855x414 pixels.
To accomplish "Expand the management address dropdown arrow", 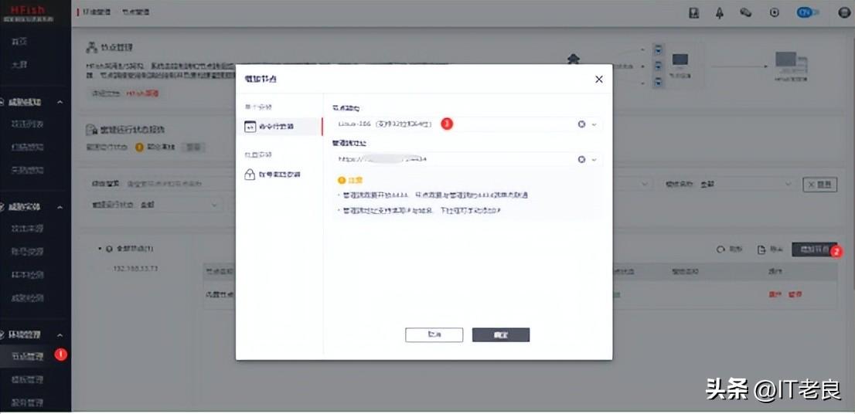I will [x=594, y=159].
